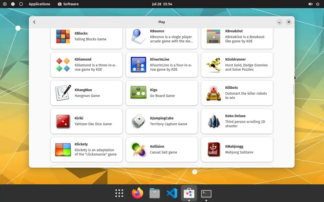Click 'Go Board Game' description text

point(163,96)
